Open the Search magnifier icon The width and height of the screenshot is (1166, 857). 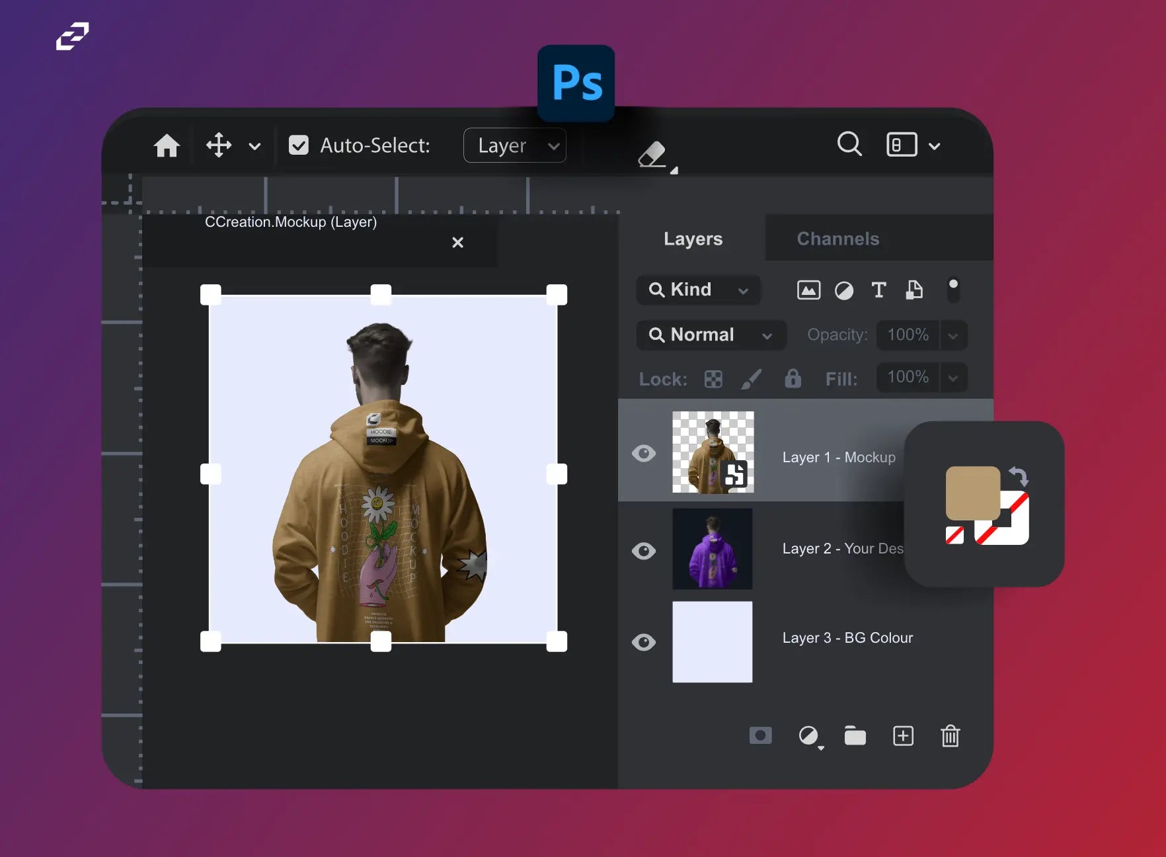click(x=849, y=143)
